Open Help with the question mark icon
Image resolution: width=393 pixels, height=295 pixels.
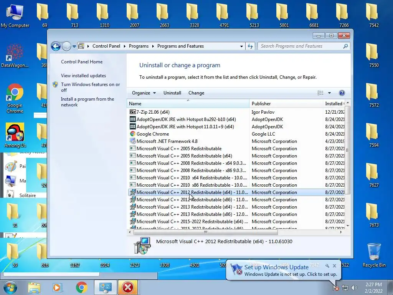pos(342,93)
